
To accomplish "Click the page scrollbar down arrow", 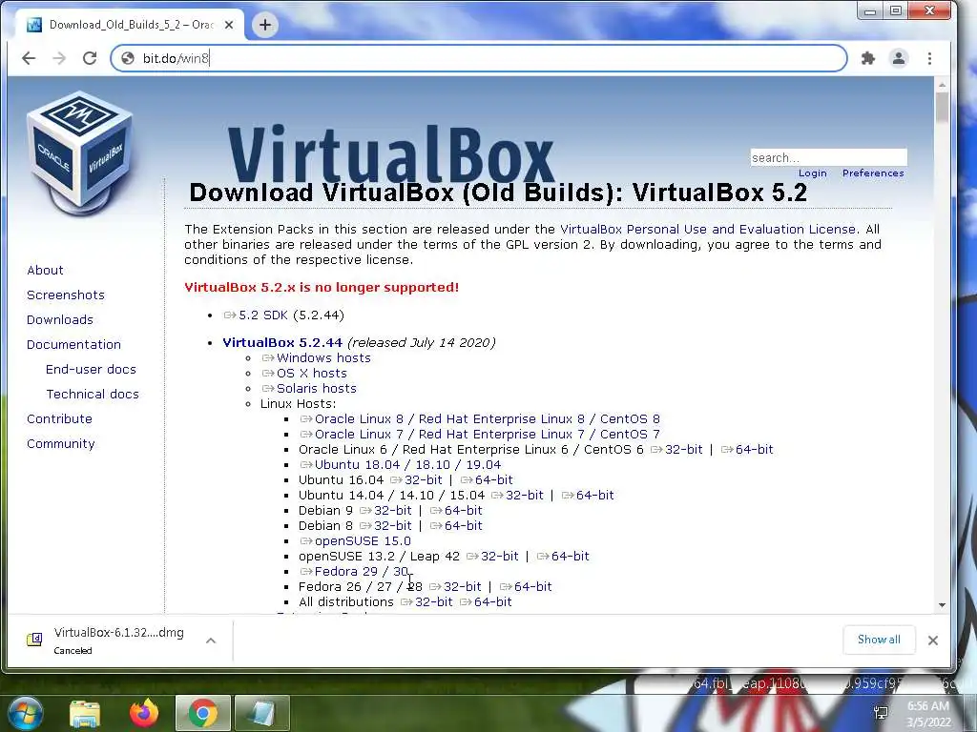I will click(942, 605).
